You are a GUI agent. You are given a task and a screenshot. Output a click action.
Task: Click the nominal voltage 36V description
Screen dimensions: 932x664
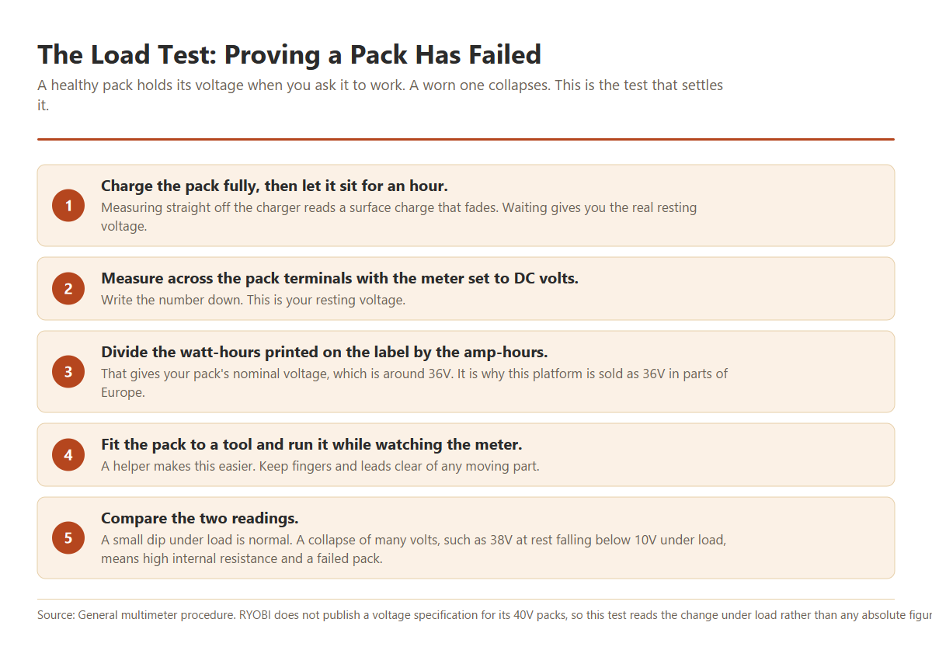pyautogui.click(x=414, y=383)
